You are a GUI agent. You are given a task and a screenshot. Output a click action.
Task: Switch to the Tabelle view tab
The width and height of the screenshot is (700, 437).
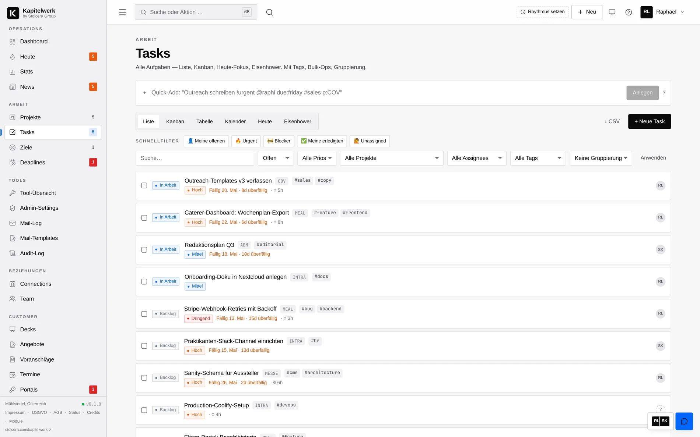point(204,121)
